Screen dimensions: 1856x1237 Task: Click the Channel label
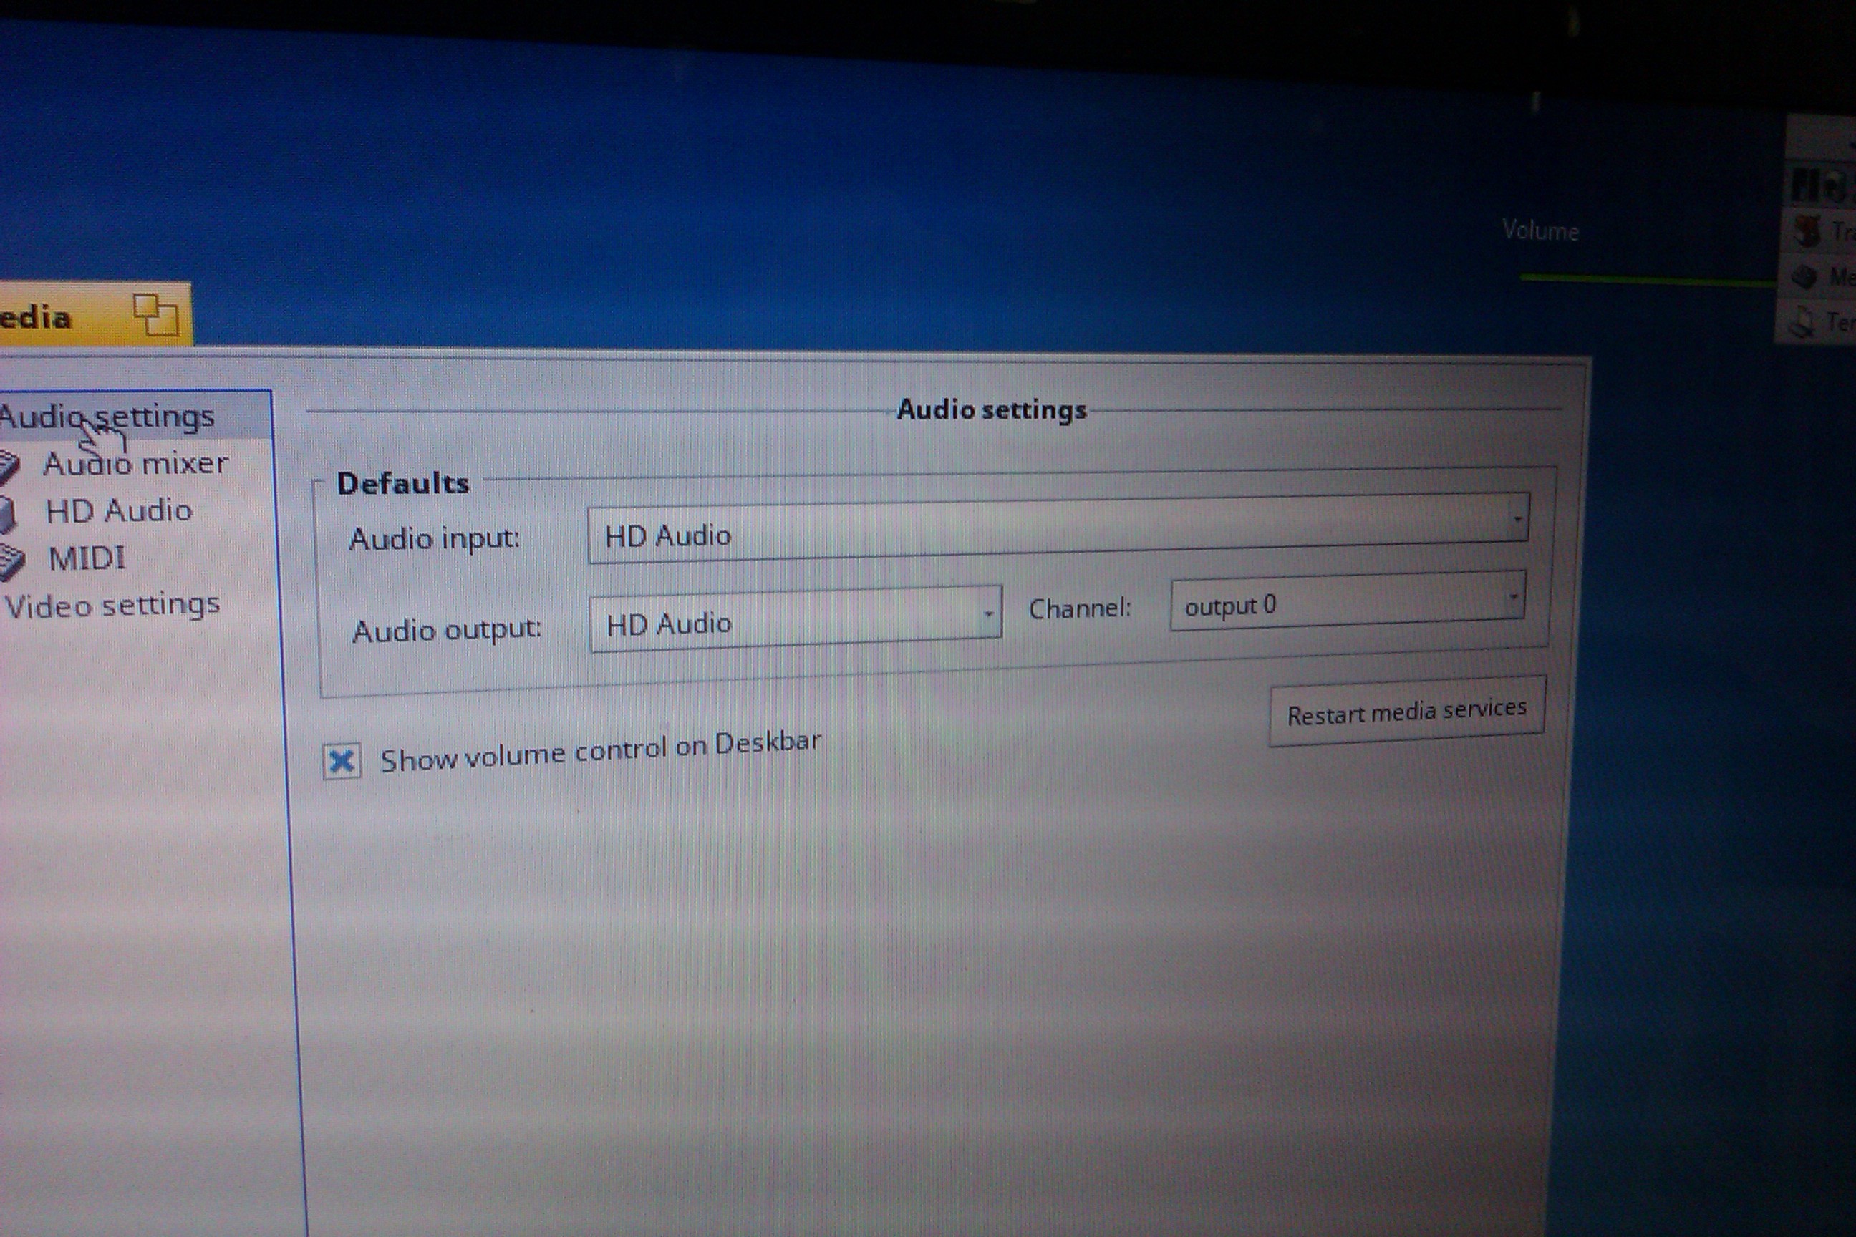click(1080, 608)
